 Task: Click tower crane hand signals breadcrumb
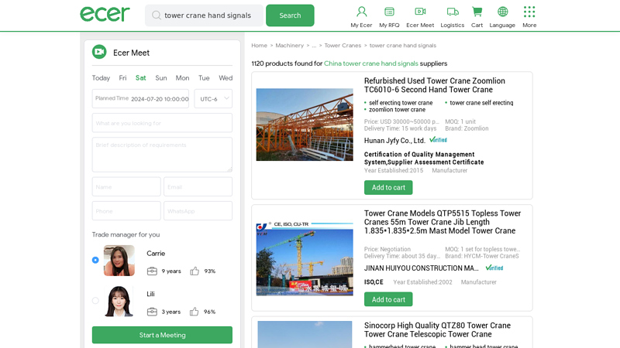point(402,46)
